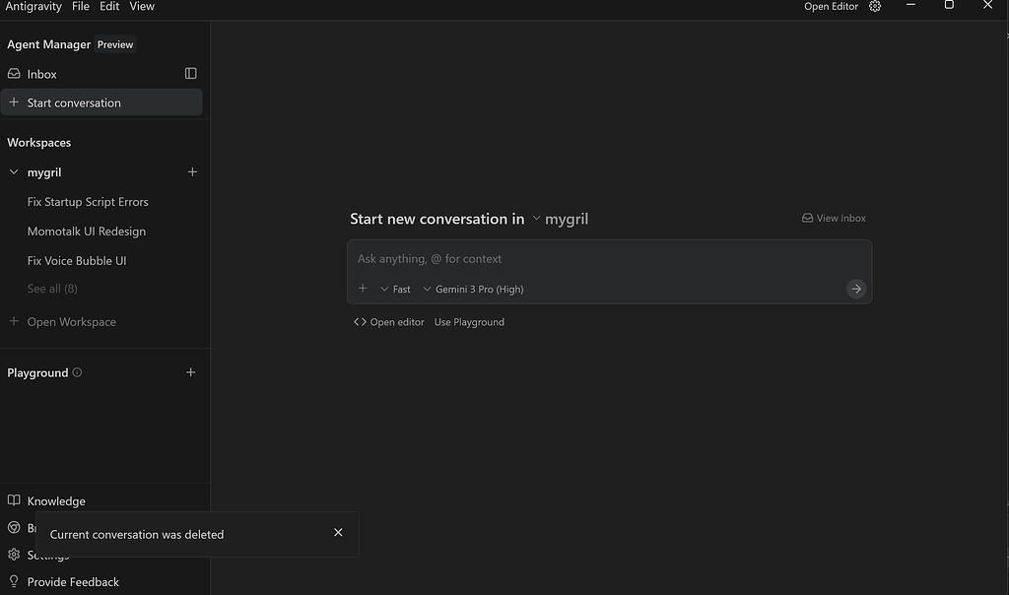The width and height of the screenshot is (1009, 595).
Task: Click the plus attach icon in the prompt box
Action: (363, 289)
